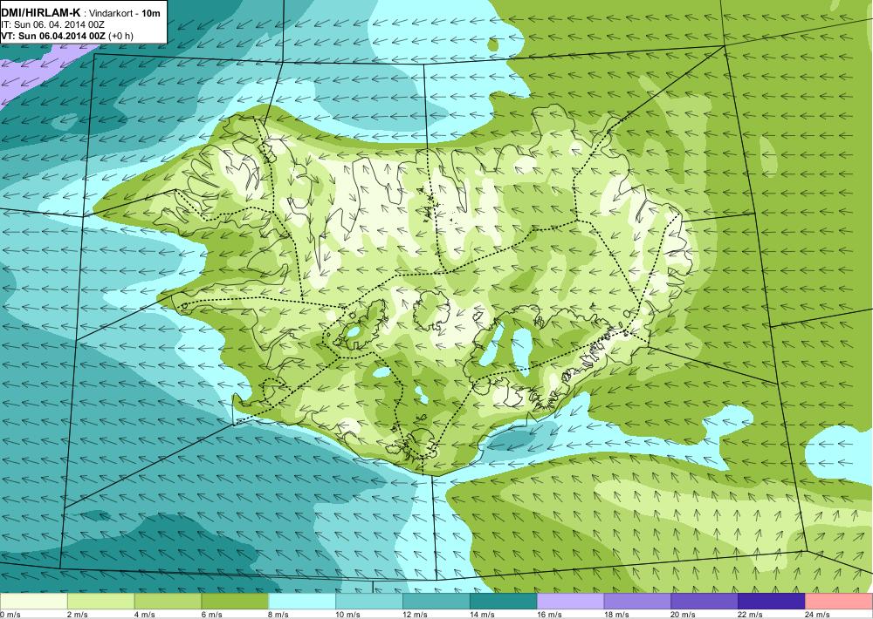Click the light cyan 8–10 m/s legend swatch
The width and height of the screenshot is (873, 619).
pyautogui.click(x=302, y=602)
